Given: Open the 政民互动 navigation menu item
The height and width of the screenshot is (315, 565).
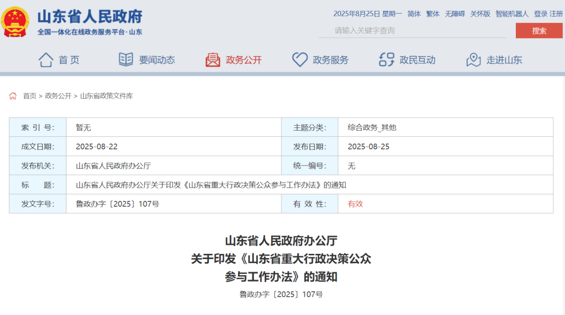Looking at the screenshot, I should (x=417, y=60).
